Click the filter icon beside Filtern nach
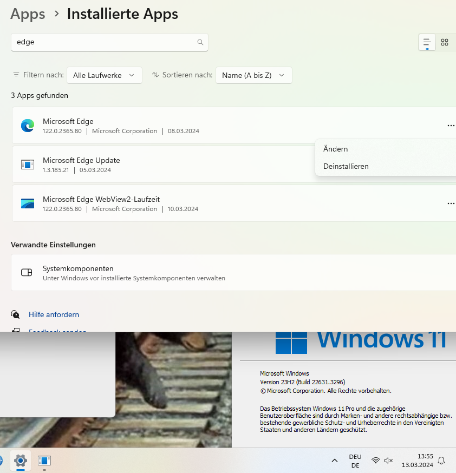The height and width of the screenshot is (473, 456). (x=16, y=75)
